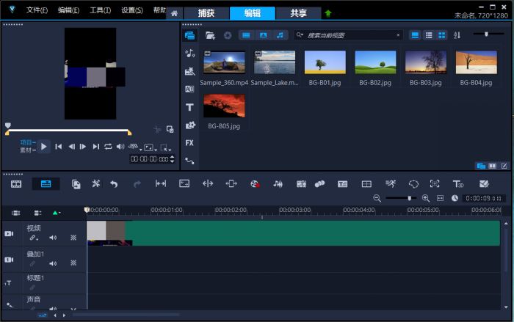The width and height of the screenshot is (514, 322).
Task: Switch to the 共享 tab
Action: pyautogui.click(x=298, y=13)
